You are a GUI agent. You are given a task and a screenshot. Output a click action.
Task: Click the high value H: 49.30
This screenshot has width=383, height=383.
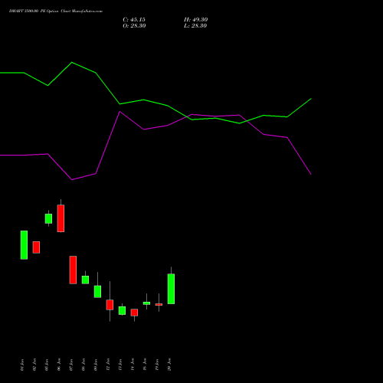(x=196, y=20)
